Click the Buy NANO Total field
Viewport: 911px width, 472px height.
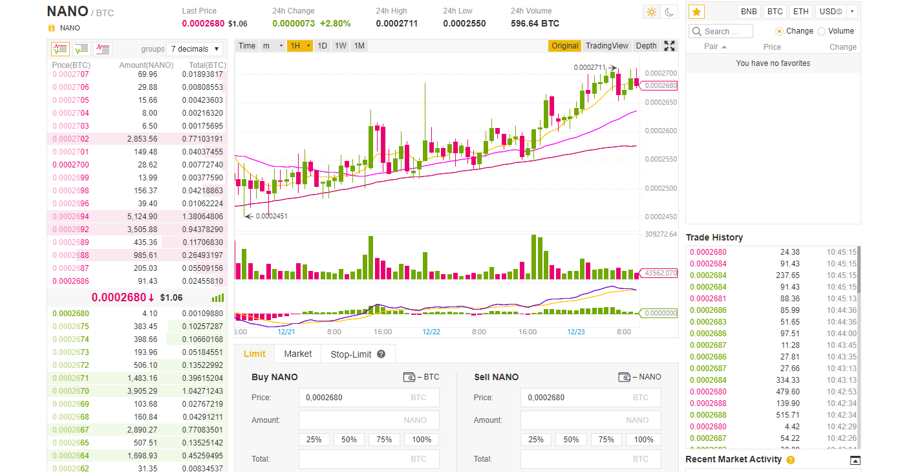point(369,459)
